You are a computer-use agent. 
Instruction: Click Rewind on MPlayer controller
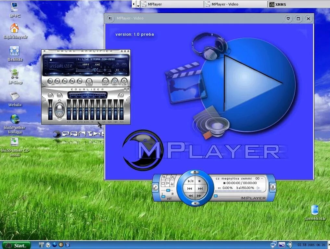coord(191,196)
